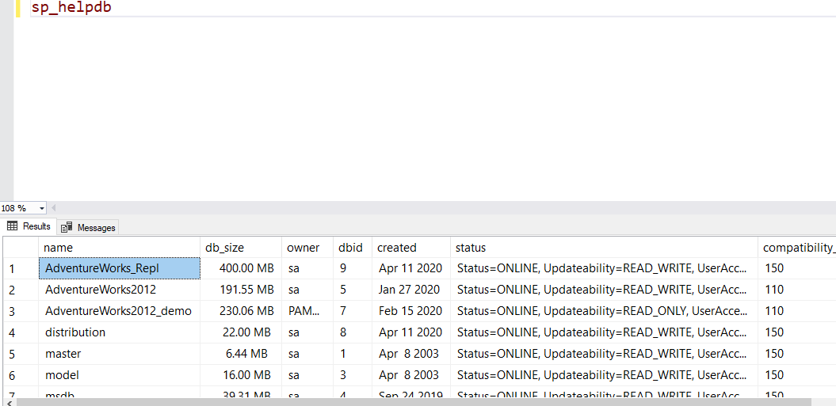Select the compatibility_level column header
Viewport: 836px width, 406px height.
(797, 248)
